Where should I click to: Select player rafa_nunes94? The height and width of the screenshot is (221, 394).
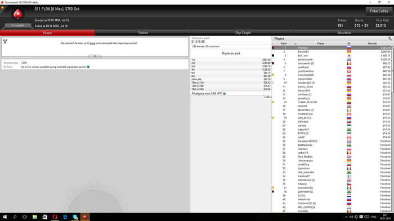click(332, 172)
